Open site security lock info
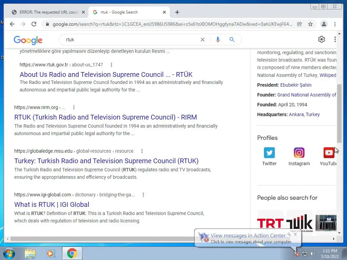Screen dimensions: 347x260 [x=47, y=24]
